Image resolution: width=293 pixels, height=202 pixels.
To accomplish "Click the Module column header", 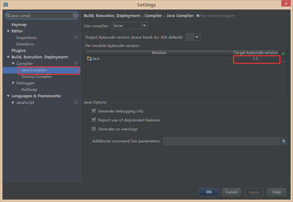I will tap(159, 53).
